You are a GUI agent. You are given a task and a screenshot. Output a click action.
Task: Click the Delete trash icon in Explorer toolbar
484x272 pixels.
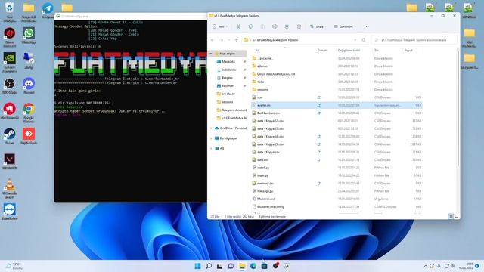click(299, 27)
